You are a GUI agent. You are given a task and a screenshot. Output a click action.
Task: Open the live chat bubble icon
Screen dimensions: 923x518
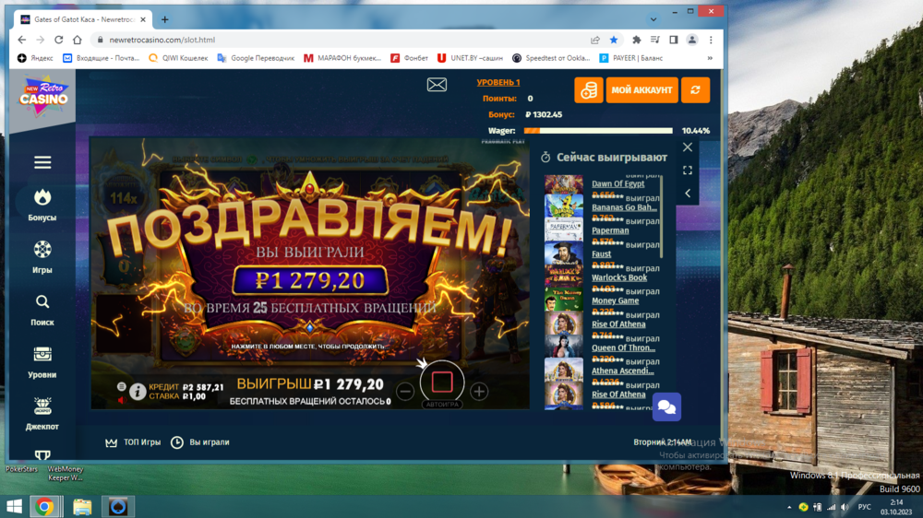[666, 406]
